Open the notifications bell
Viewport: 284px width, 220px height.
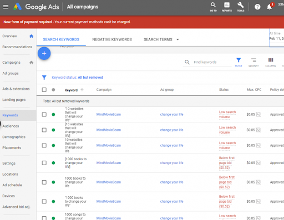[x=270, y=7]
